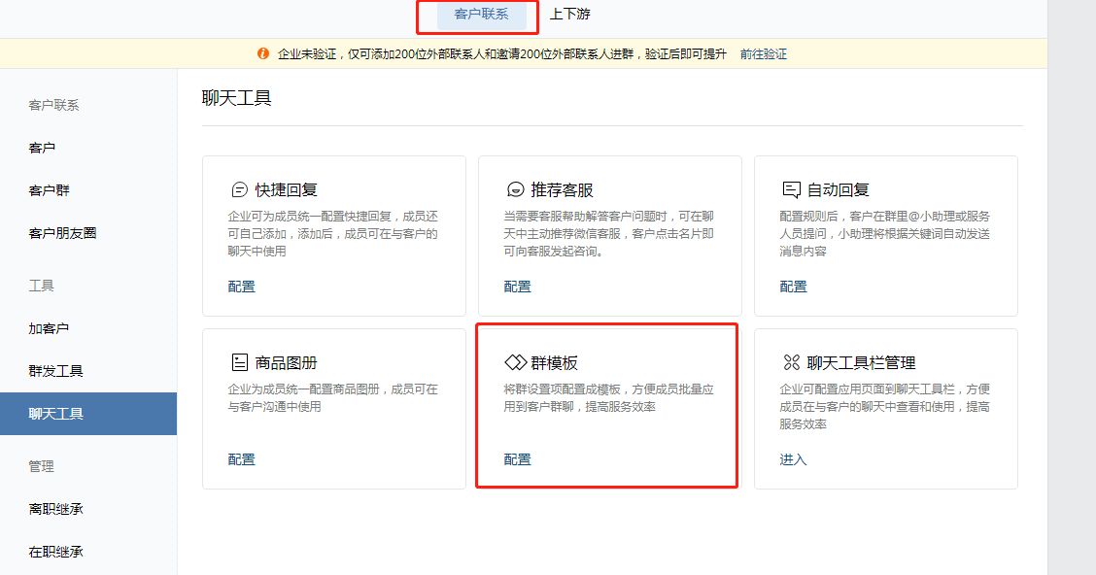The height and width of the screenshot is (575, 1096).
Task: Click the product album icon
Action: pyautogui.click(x=239, y=362)
